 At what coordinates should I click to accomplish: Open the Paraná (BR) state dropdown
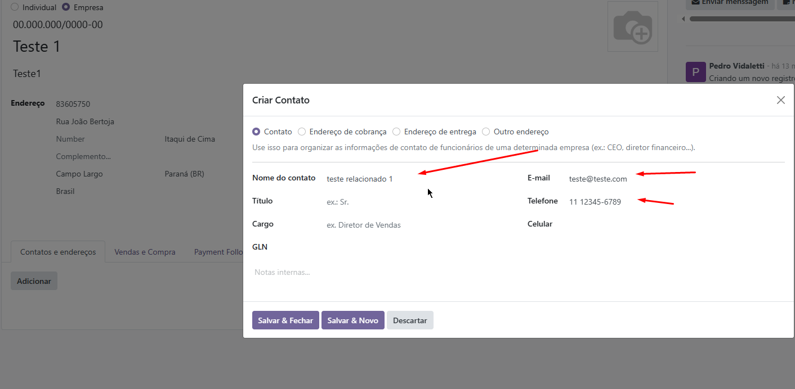coord(184,174)
